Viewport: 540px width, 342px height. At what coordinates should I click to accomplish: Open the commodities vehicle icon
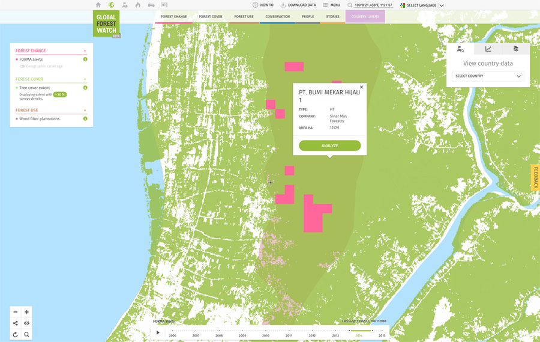click(151, 5)
